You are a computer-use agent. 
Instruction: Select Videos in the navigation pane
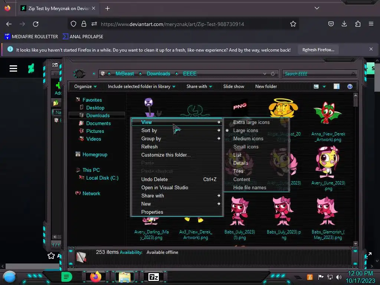point(94,139)
